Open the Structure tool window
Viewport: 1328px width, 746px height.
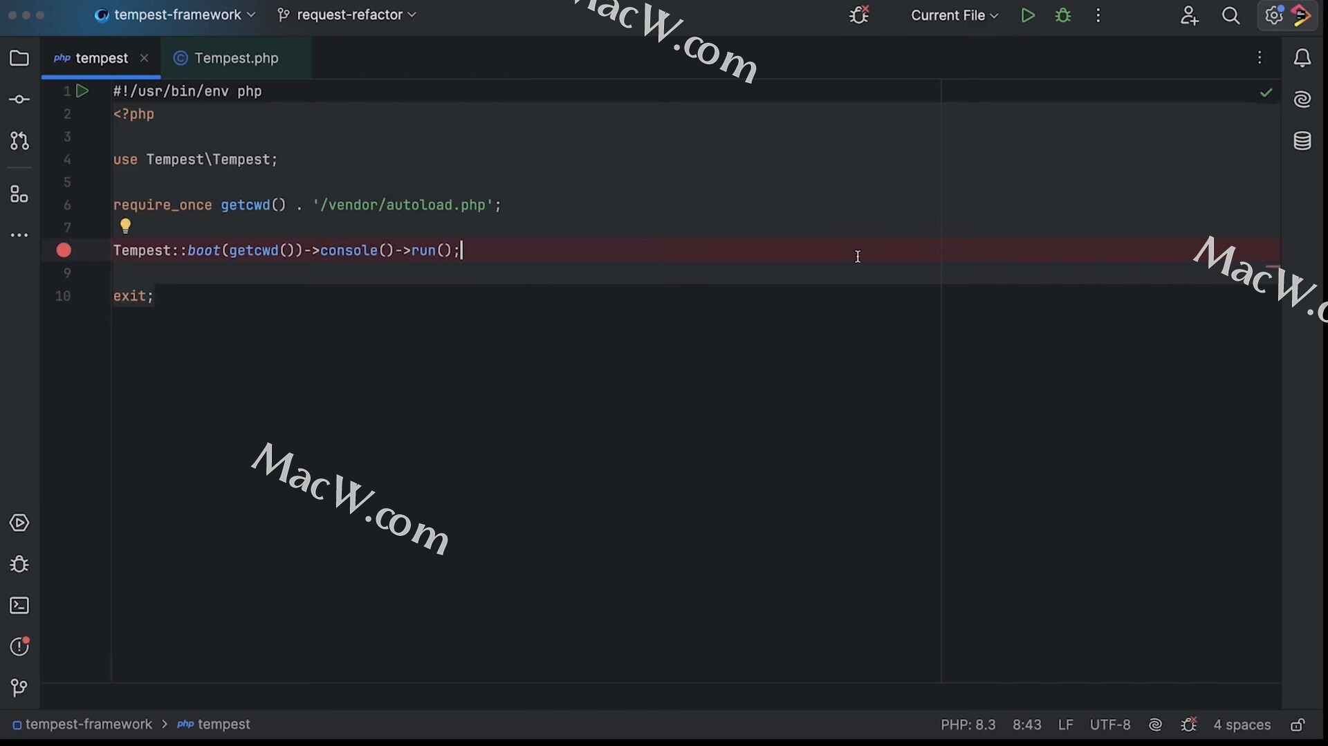click(19, 195)
